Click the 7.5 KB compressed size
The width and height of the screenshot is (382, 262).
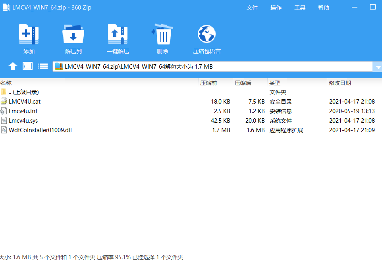256,102
